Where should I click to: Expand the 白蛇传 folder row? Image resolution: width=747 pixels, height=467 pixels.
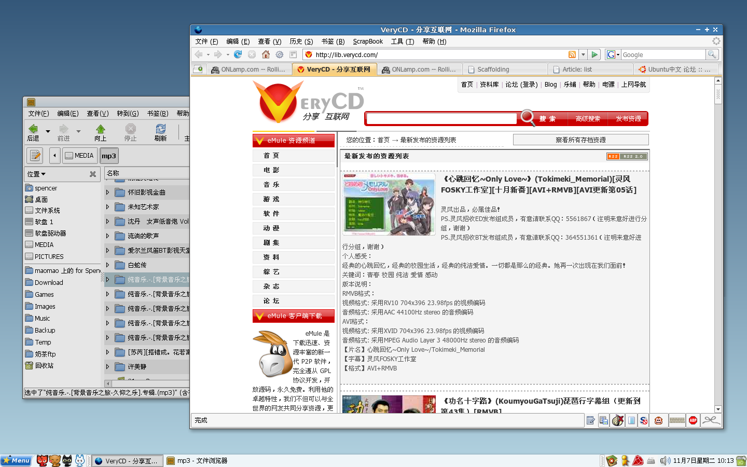[107, 265]
